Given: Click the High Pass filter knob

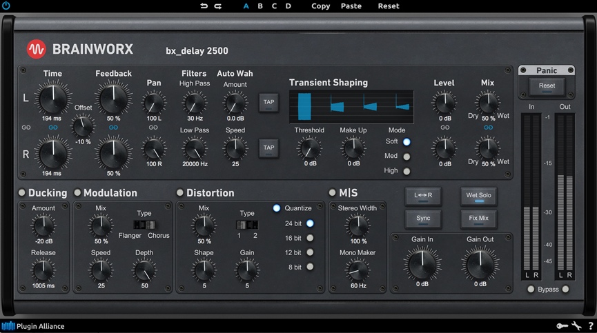Looking at the screenshot, I should [x=195, y=102].
